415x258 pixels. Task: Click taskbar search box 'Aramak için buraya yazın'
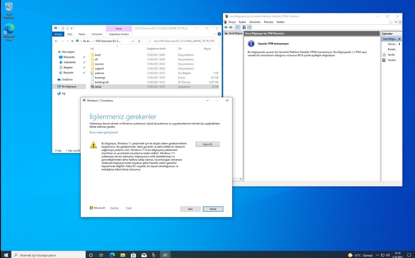click(x=49, y=255)
